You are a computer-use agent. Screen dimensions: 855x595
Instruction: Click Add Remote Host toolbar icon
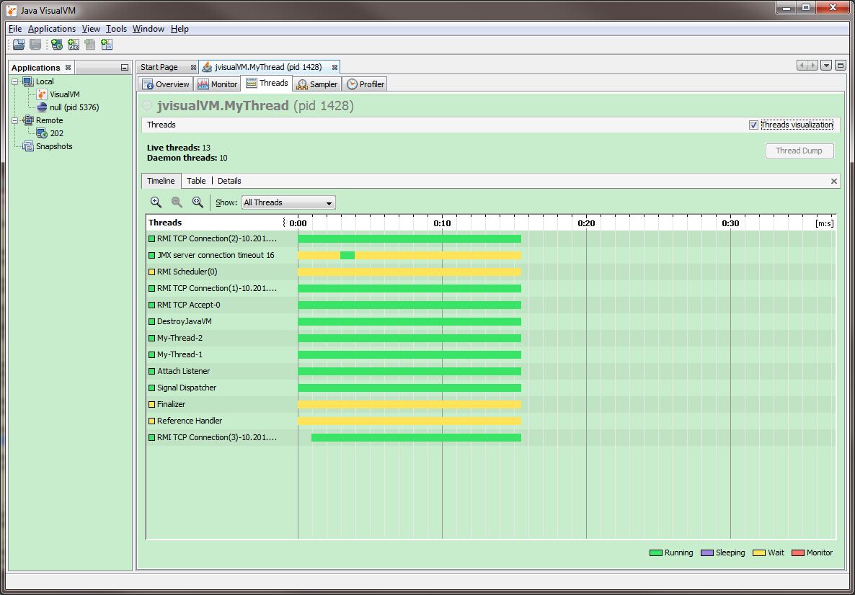pyautogui.click(x=57, y=45)
